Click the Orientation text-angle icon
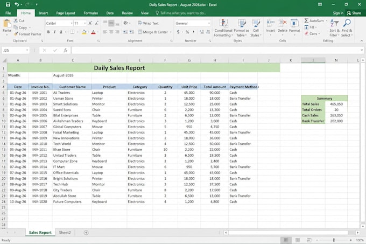This screenshot has height=244, width=366. [x=126, y=23]
